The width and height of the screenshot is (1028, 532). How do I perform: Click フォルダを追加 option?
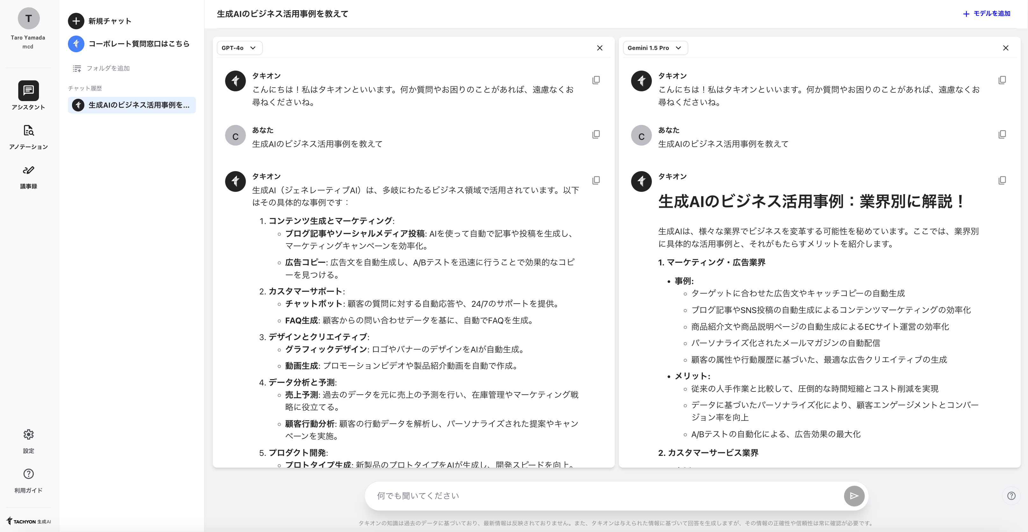pos(101,68)
